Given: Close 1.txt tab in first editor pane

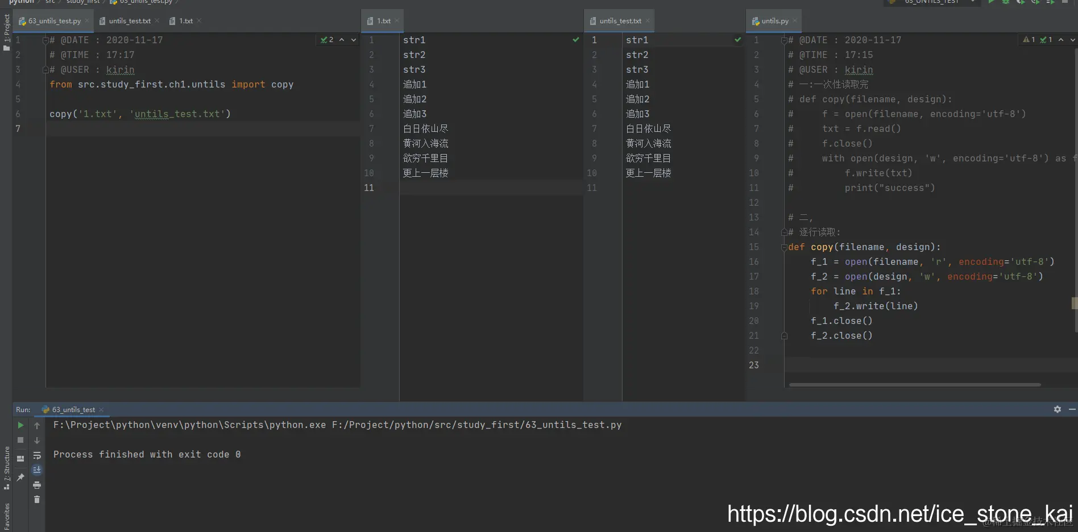Looking at the screenshot, I should (x=199, y=21).
